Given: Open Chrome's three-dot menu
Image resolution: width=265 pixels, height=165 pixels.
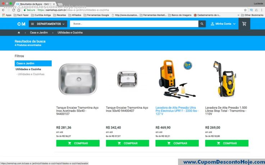Looking at the screenshot, I should pyautogui.click(x=262, y=10).
